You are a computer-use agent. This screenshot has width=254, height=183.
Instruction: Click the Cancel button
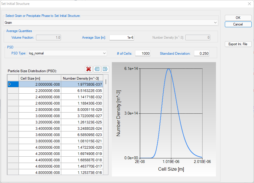238,24
